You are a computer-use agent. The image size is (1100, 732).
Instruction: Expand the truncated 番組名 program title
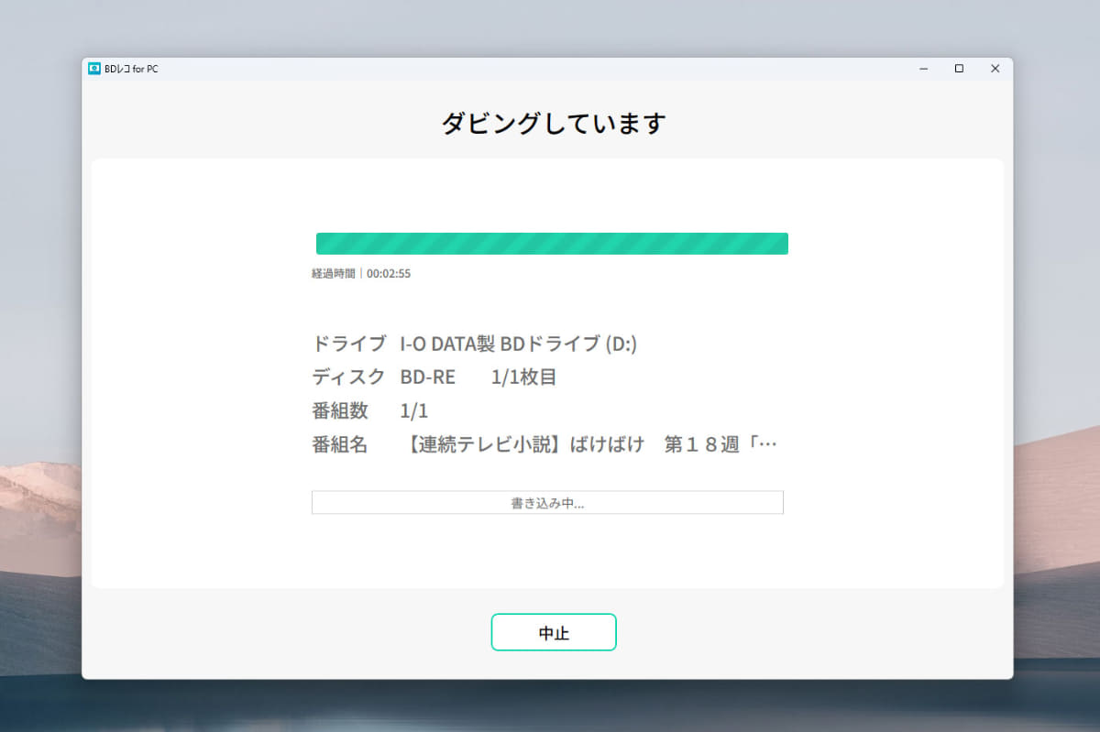tap(777, 444)
